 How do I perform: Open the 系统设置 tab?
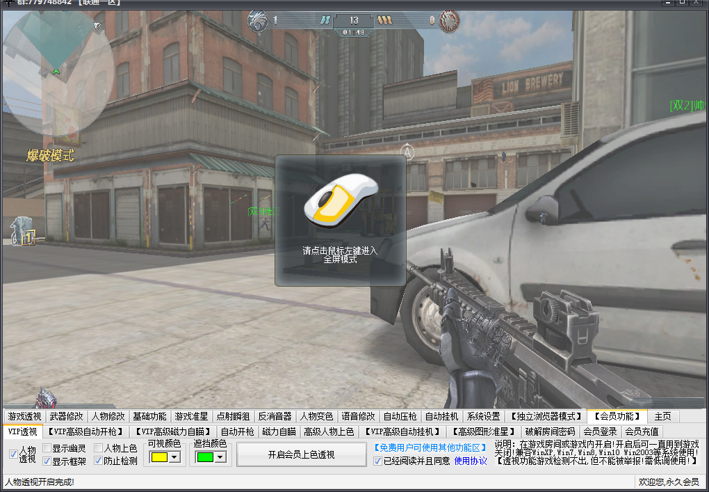482,416
